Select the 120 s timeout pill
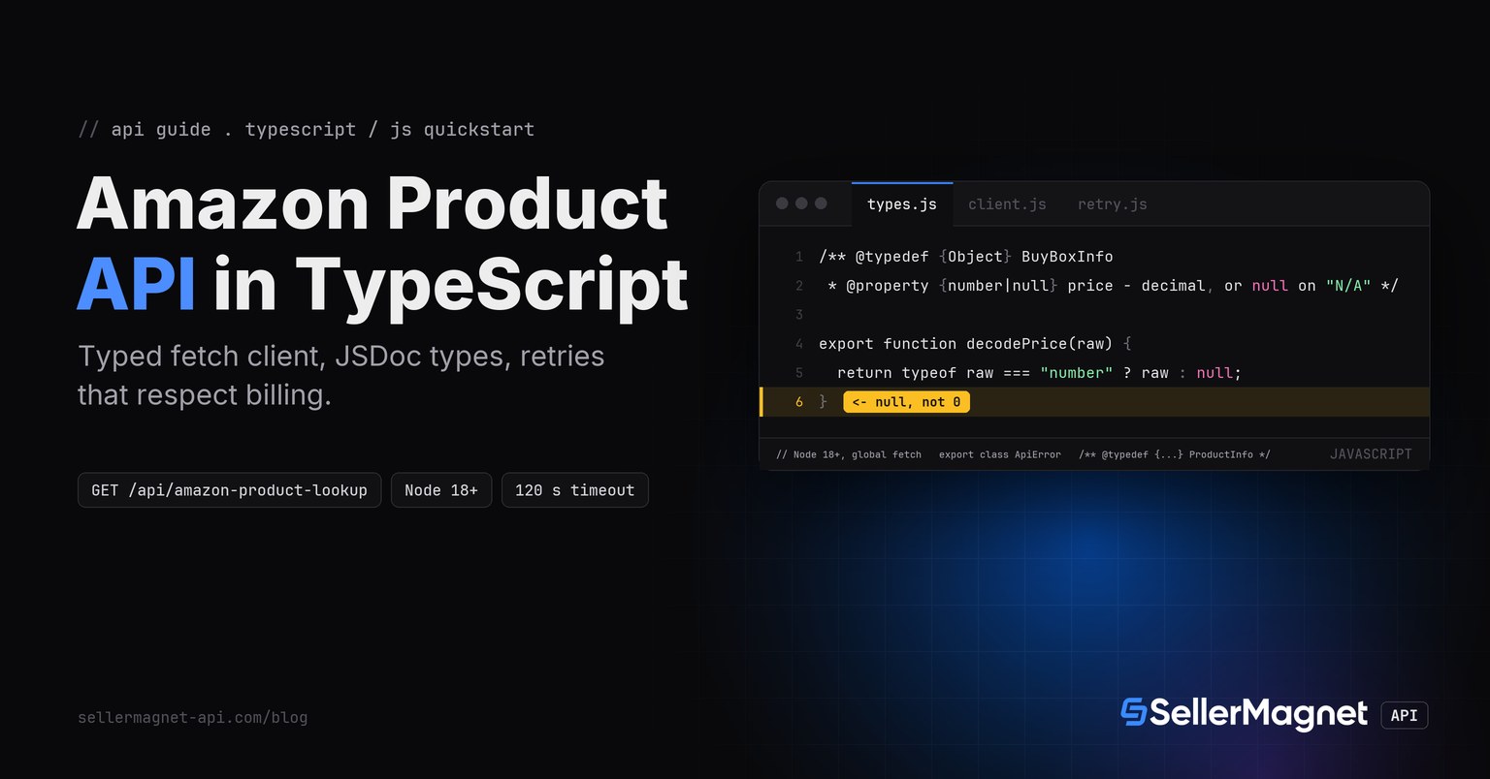Screen dimensions: 1490x779 [574, 490]
